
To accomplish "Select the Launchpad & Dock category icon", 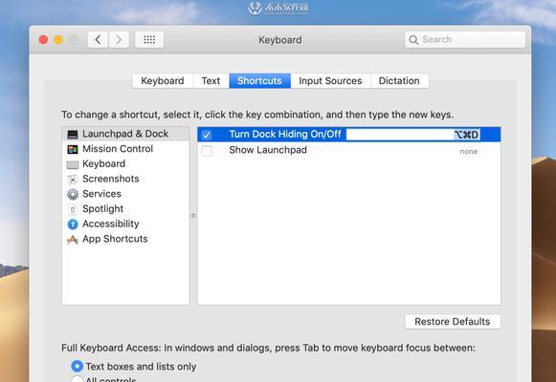I will tap(73, 135).
